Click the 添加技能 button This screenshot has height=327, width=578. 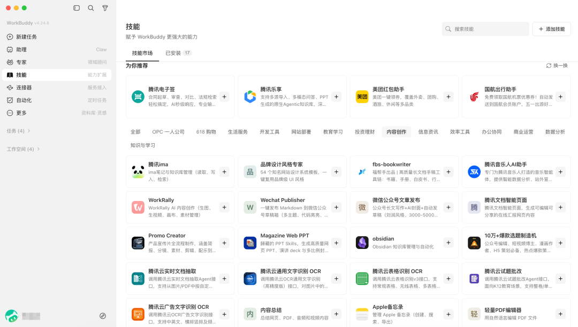[551, 29]
